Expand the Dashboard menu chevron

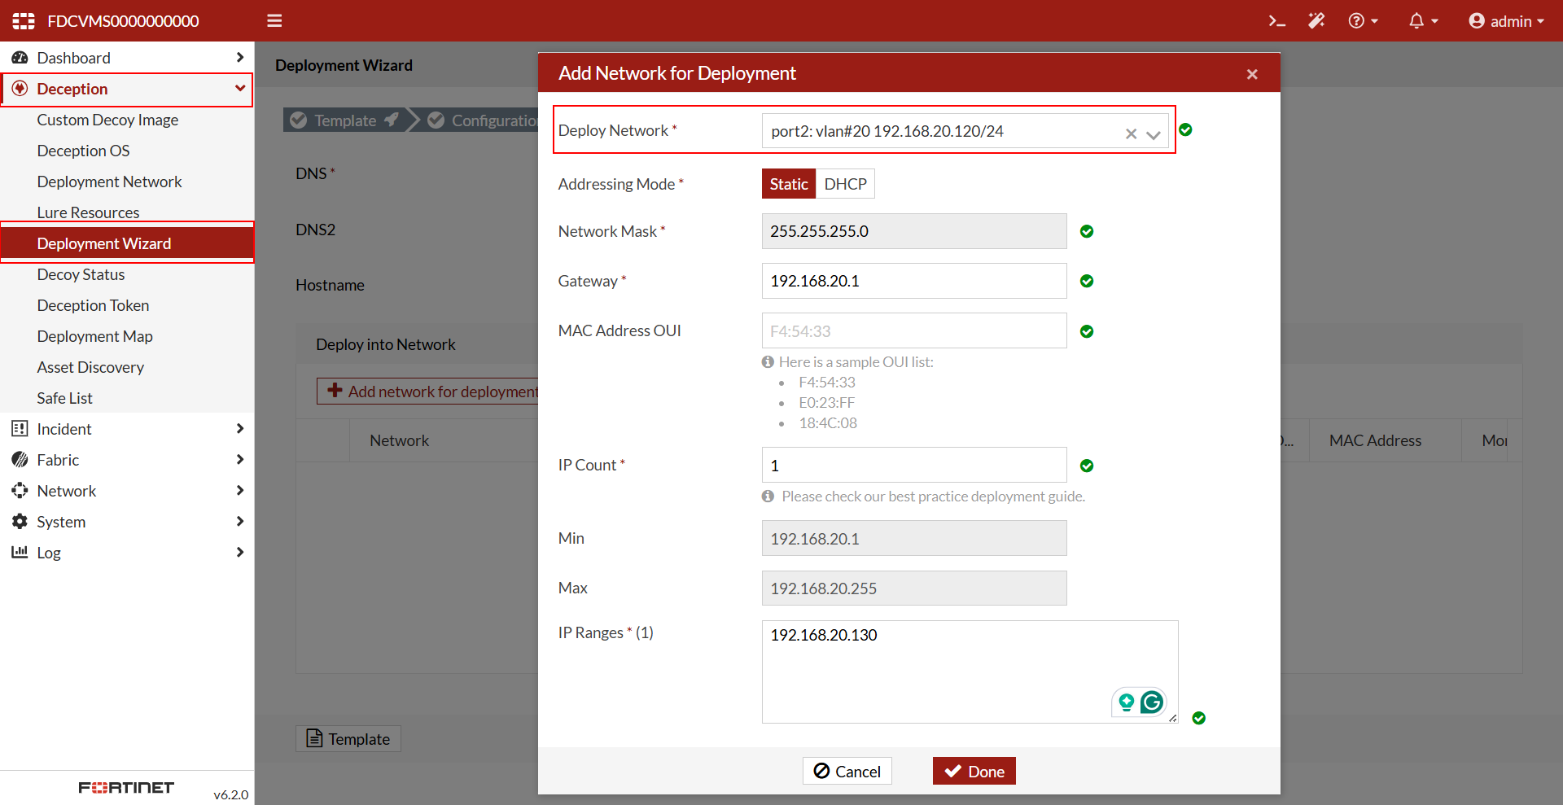[240, 57]
